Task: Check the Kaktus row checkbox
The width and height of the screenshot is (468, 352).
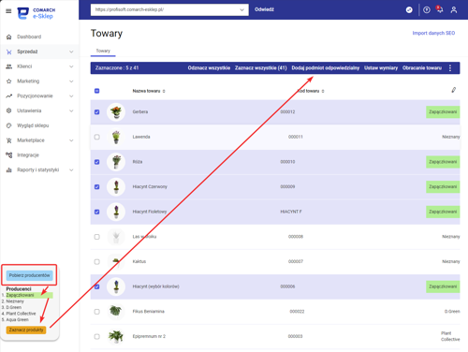Action: (x=97, y=262)
